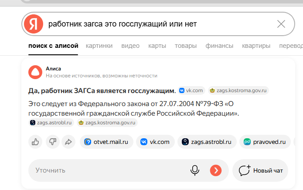Select the финансы tab

pyautogui.click(x=219, y=46)
